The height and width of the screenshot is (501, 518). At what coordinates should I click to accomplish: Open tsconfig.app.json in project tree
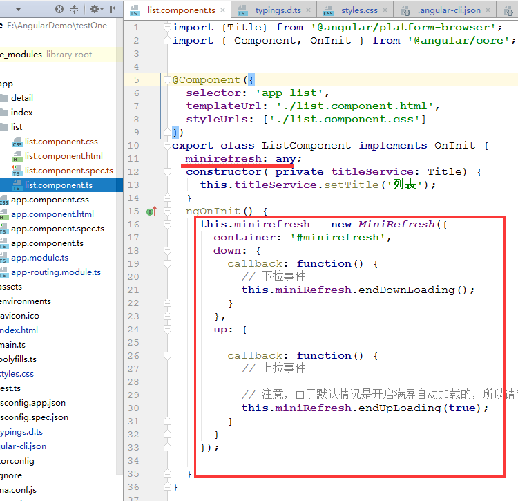tap(32, 403)
